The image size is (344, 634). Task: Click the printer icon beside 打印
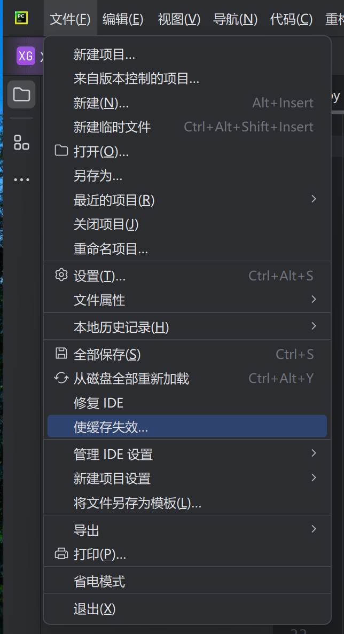61,553
